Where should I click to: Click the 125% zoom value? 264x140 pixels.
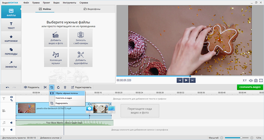coord(258,138)
